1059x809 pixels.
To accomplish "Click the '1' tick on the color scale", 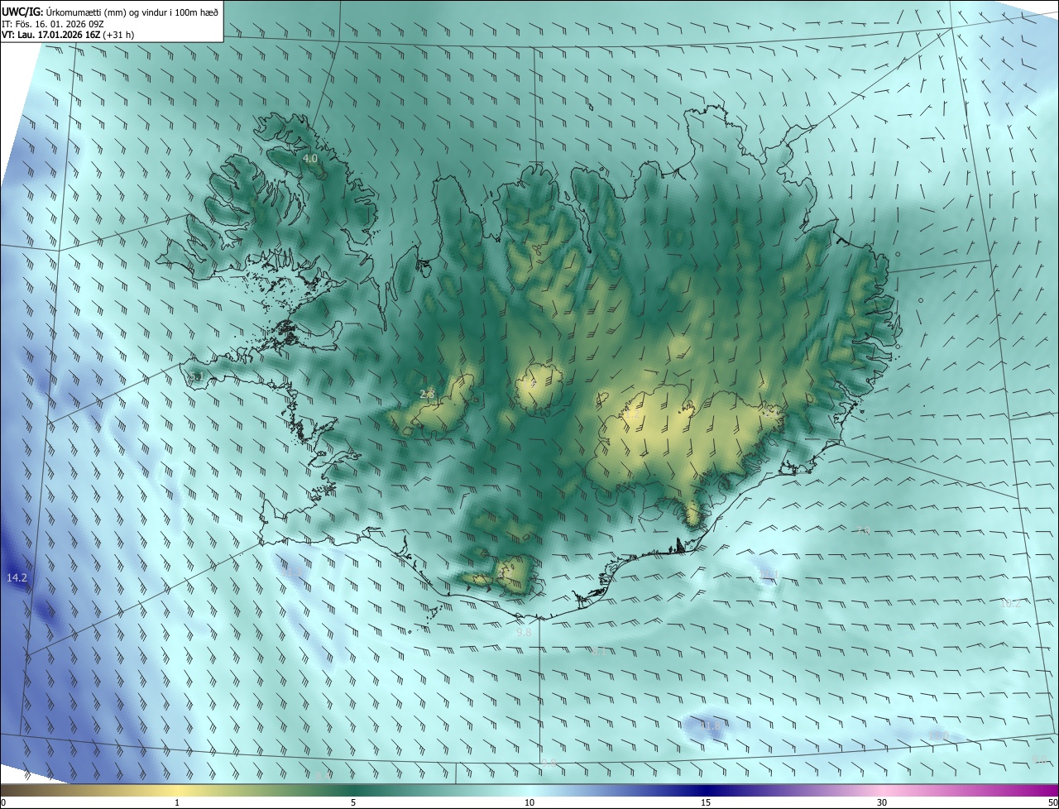I will coord(177,803).
